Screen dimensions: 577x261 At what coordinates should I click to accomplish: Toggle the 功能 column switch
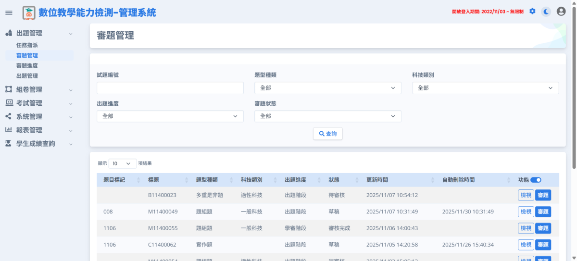point(536,180)
